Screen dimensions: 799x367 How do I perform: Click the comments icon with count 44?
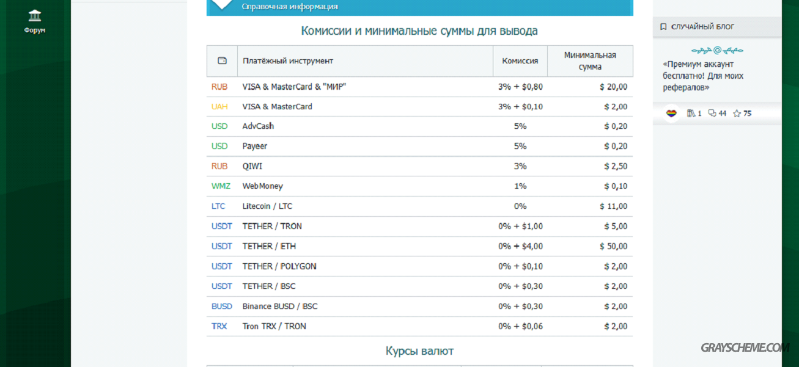[712, 113]
